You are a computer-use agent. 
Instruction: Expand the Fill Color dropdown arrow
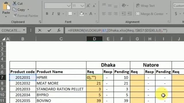[x=86, y=14]
